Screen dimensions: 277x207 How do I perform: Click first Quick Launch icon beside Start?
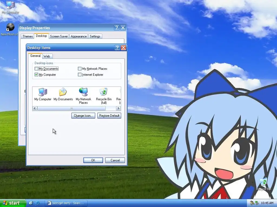coord(31,203)
